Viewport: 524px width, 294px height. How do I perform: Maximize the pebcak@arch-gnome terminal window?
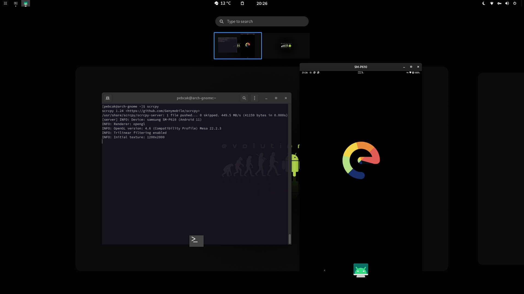click(276, 98)
